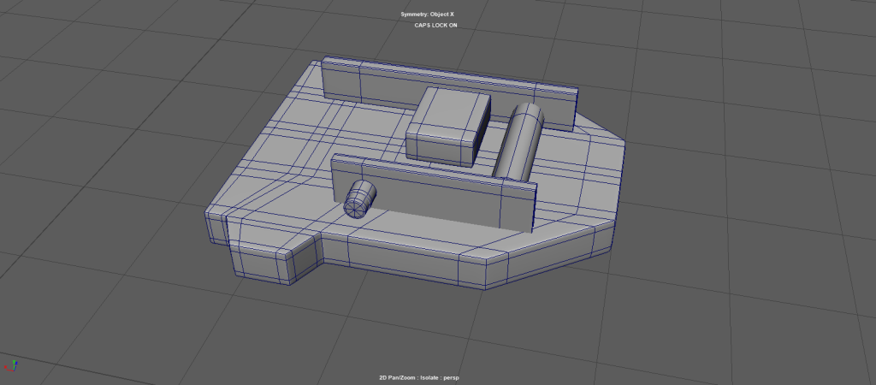Click the XYZ axis orientation gizmo
Image resolution: width=876 pixels, height=385 pixels.
10,366
